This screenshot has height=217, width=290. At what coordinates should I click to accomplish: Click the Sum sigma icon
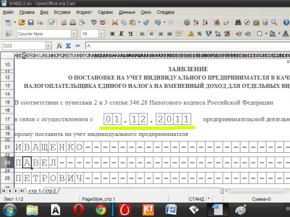click(68, 46)
